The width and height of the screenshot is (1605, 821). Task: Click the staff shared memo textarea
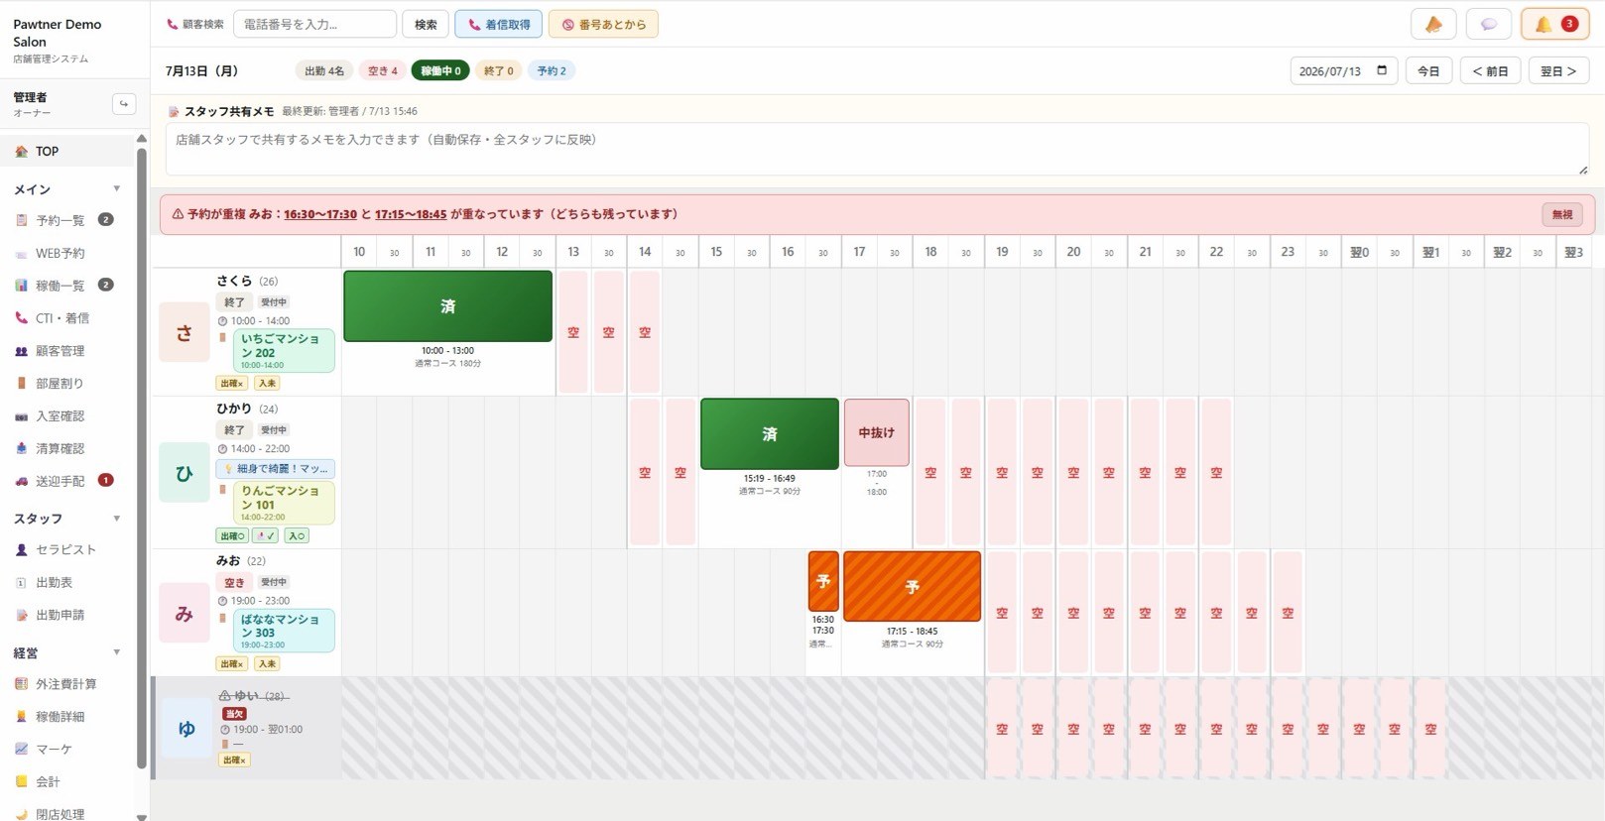877,150
